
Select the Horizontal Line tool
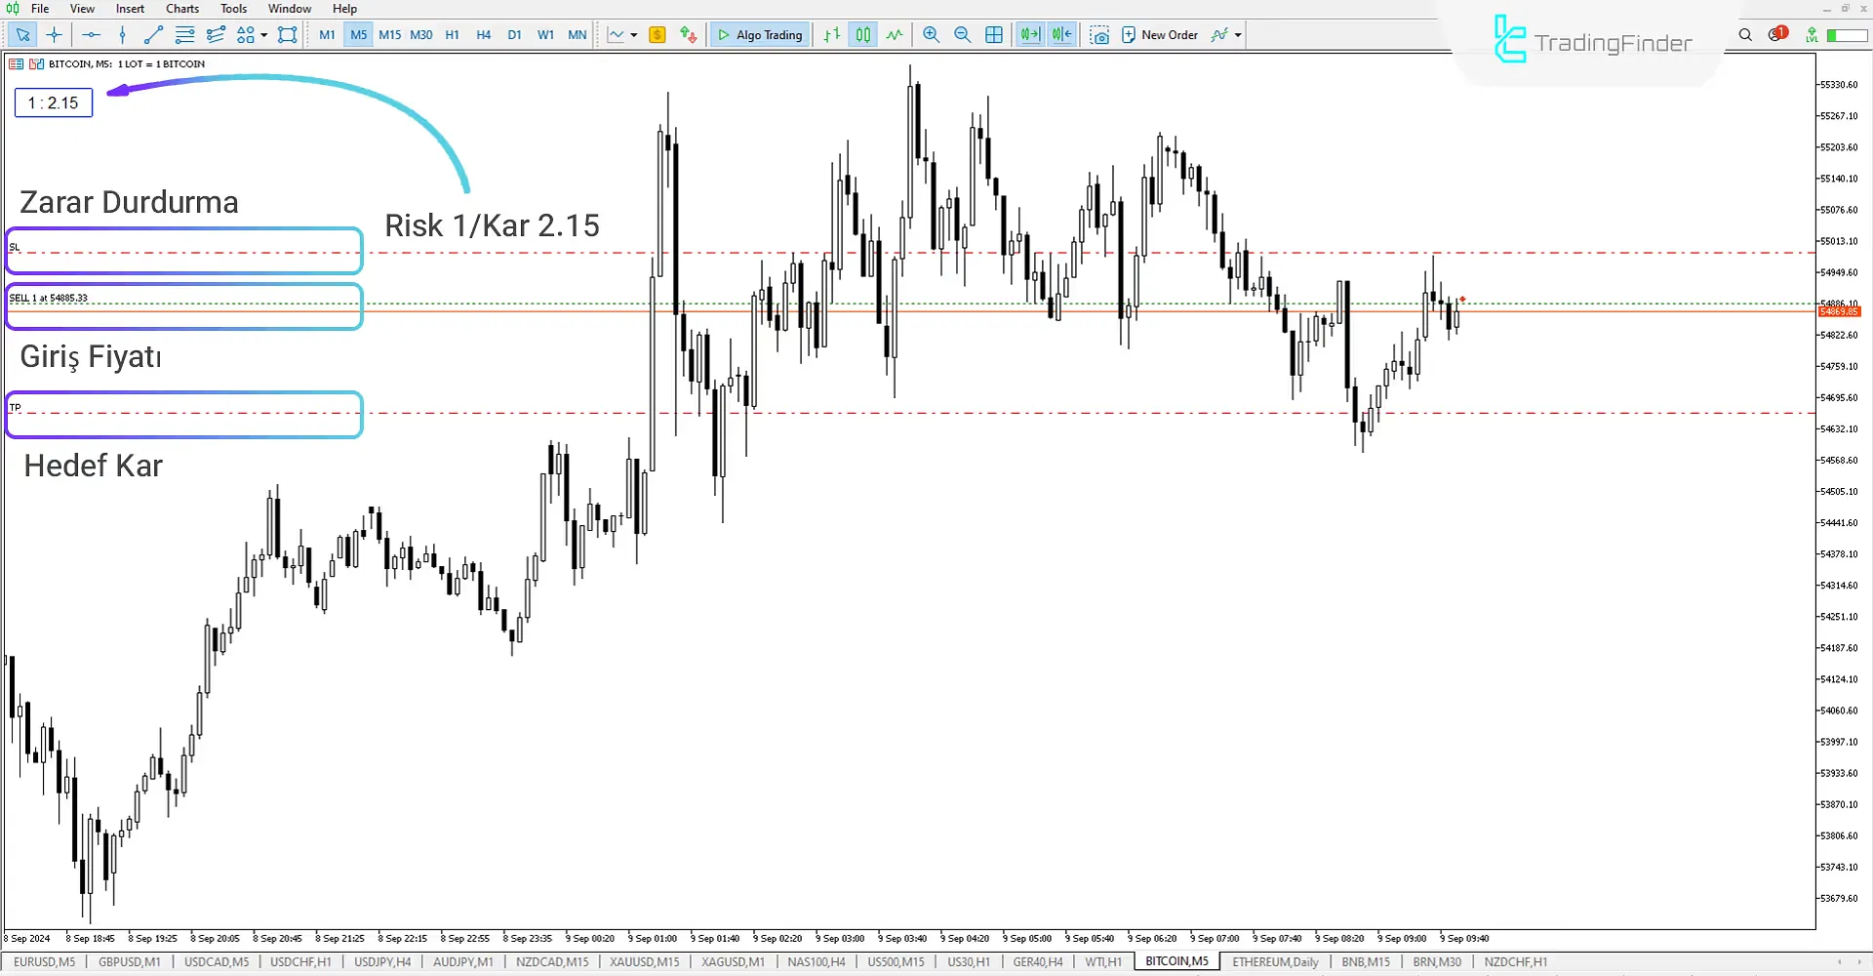click(x=91, y=34)
